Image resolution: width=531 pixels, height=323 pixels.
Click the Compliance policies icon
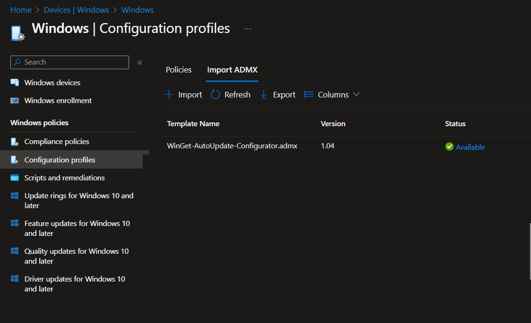point(15,142)
